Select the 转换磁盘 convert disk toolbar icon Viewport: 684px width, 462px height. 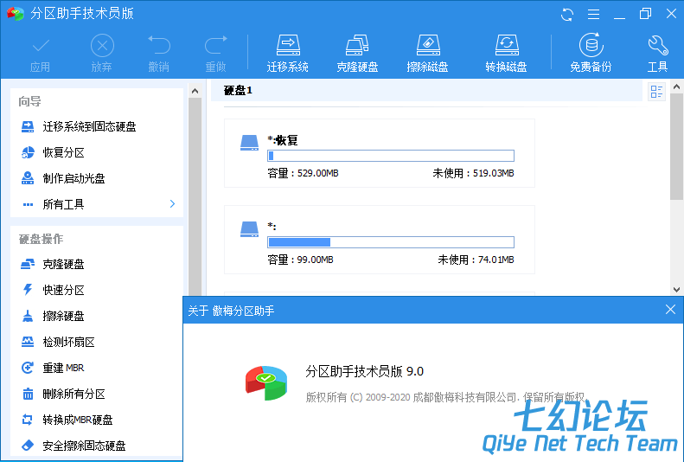click(506, 53)
